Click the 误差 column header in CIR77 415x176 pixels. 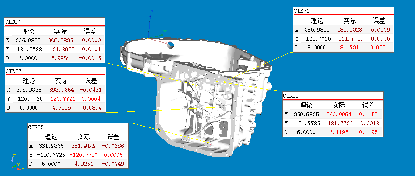click(91, 81)
